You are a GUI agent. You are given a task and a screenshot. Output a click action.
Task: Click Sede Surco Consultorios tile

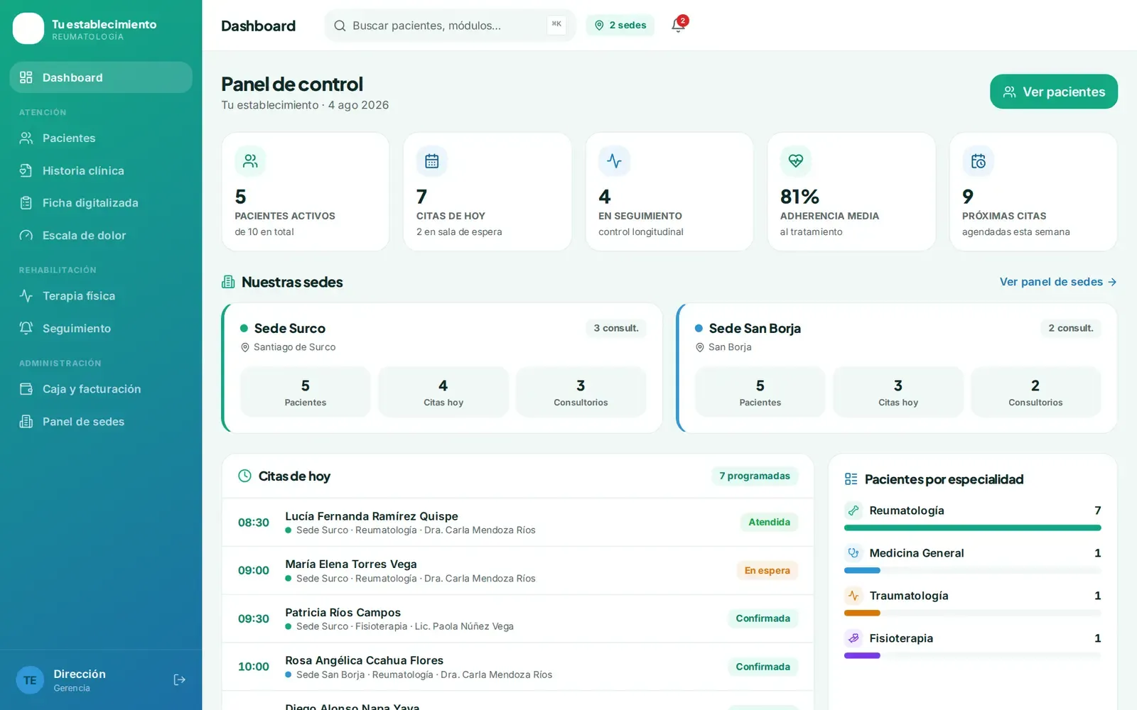(x=581, y=392)
